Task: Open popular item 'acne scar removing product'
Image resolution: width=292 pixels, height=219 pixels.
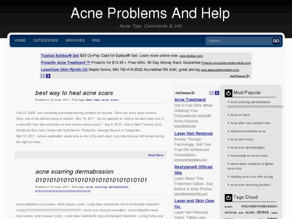Action: coord(250,185)
